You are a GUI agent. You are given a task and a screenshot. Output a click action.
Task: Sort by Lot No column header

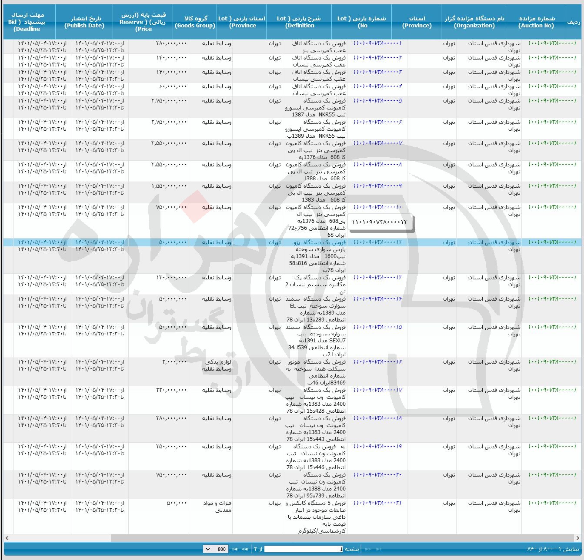[362, 22]
